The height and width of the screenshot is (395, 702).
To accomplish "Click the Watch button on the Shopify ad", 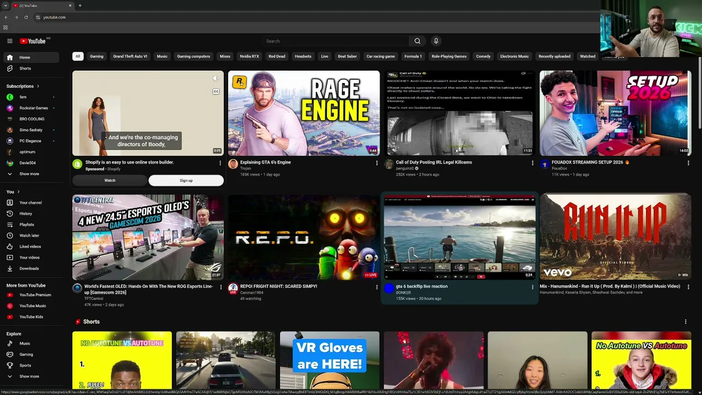I will [x=110, y=180].
